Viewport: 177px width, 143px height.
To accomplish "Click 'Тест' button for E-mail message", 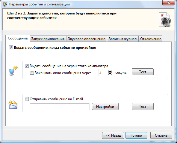I will tap(143, 107).
